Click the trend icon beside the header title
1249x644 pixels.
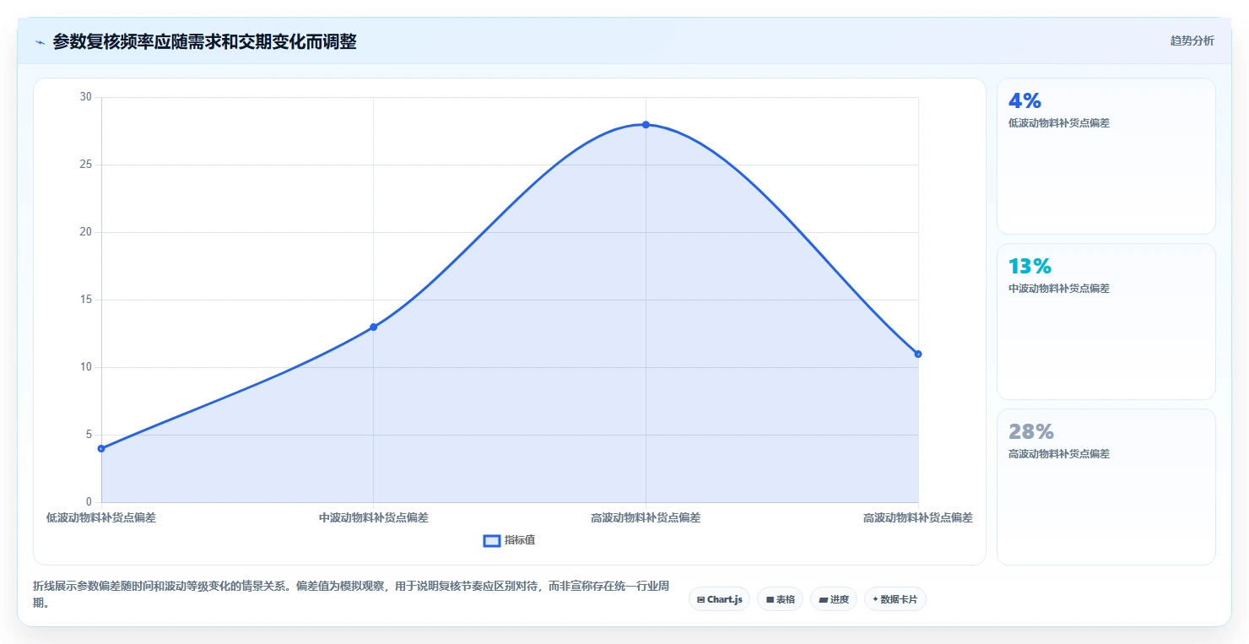(x=40, y=42)
